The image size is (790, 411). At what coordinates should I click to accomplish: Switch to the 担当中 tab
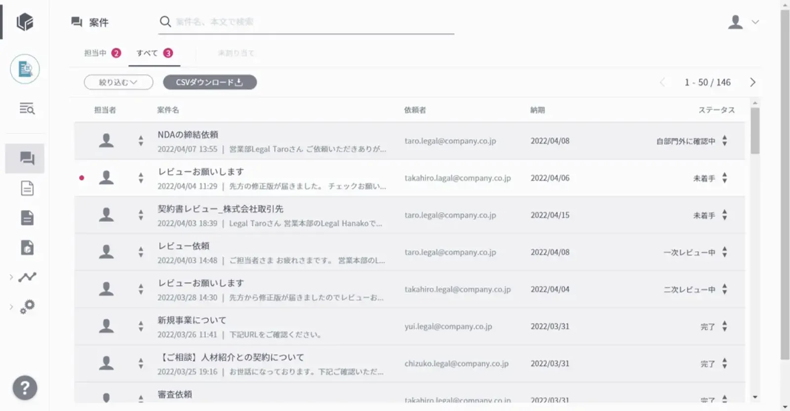tap(102, 53)
